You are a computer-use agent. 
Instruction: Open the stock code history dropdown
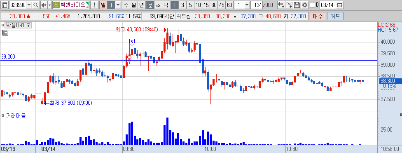(x=29, y=5)
